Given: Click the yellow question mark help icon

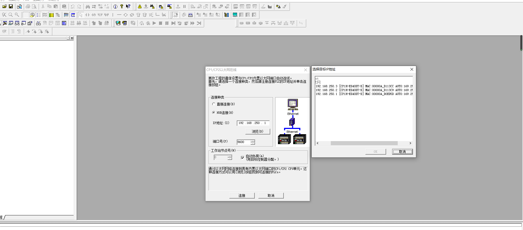Looking at the screenshot, I should tap(122, 6).
